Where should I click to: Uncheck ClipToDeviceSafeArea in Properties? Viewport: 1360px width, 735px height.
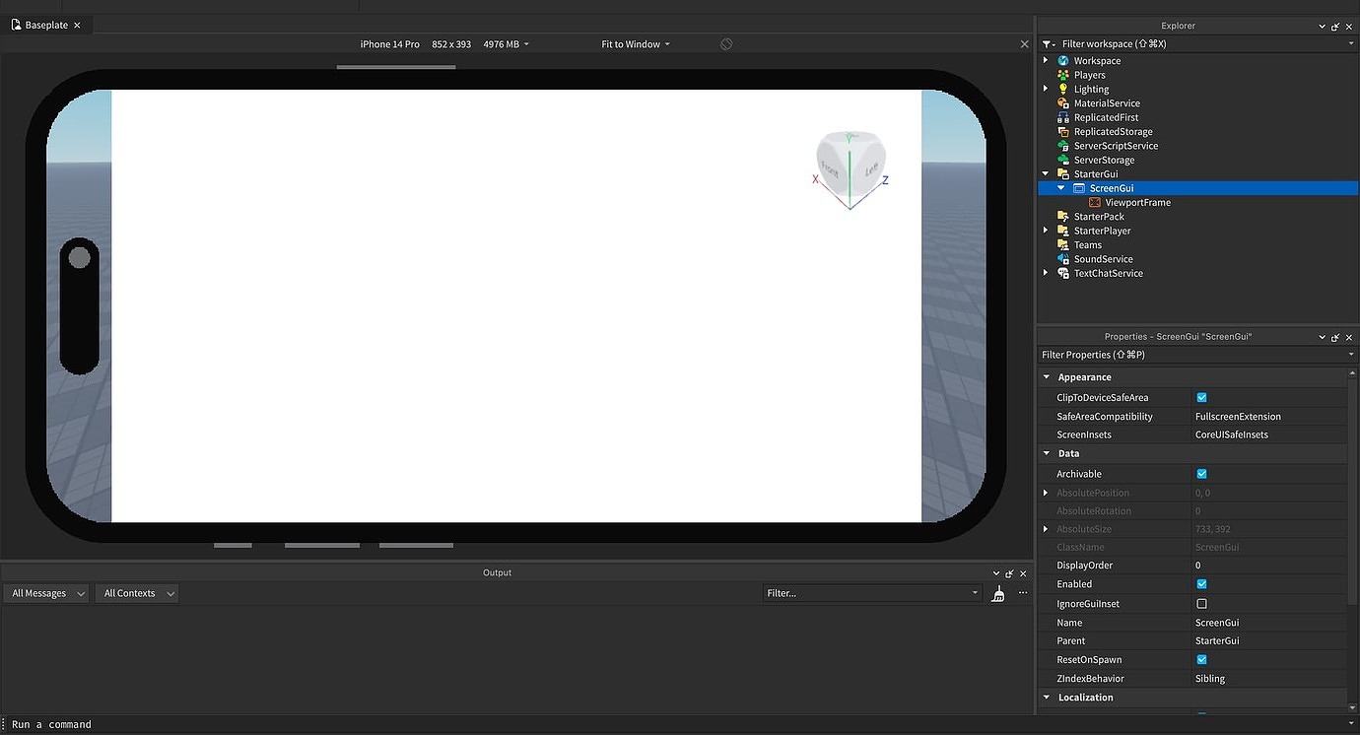click(1201, 397)
